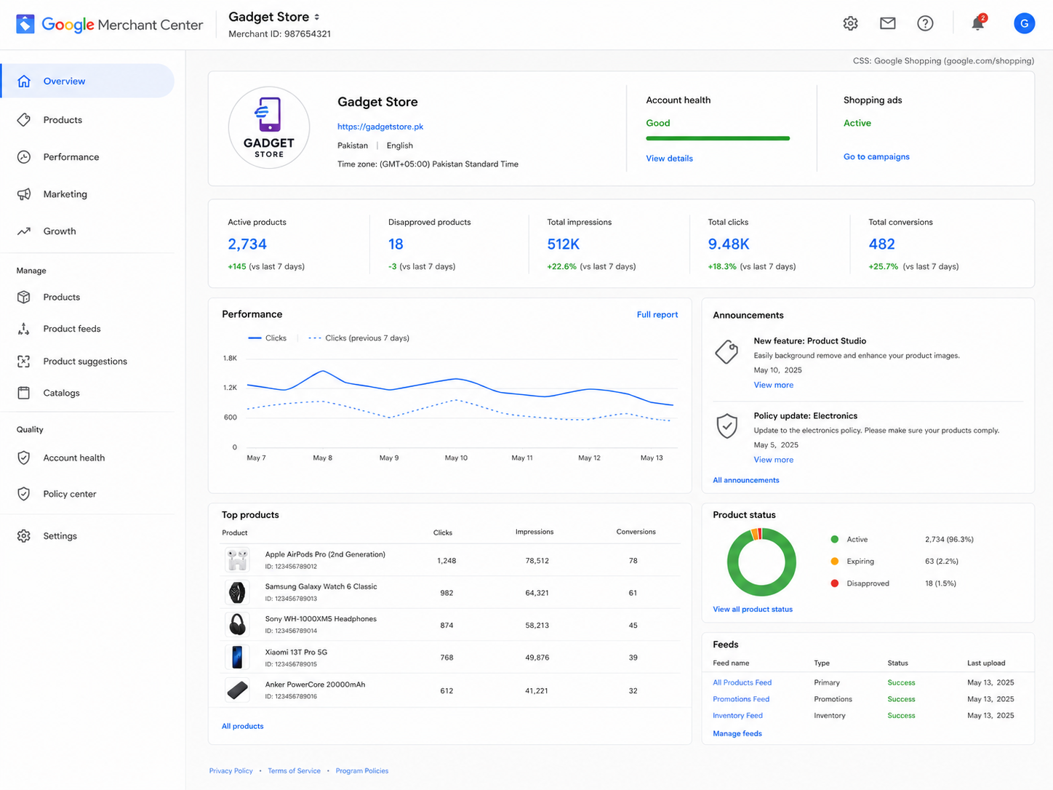Click the Total impressions value 512K
Viewport: 1053px width, 790px height.
pos(564,244)
